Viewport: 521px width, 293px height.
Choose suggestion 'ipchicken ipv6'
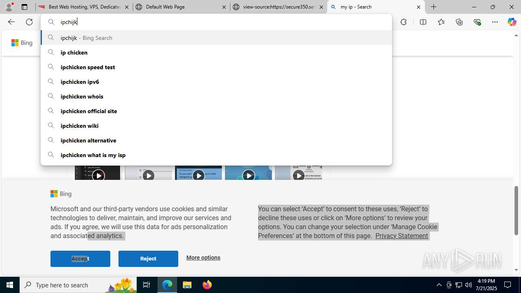(x=216, y=82)
